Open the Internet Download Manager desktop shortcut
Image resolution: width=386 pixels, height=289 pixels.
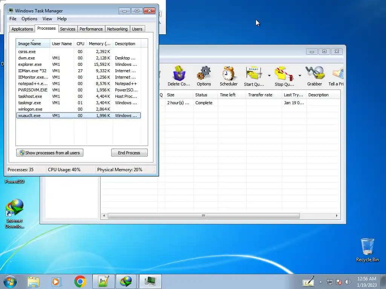[15, 213]
